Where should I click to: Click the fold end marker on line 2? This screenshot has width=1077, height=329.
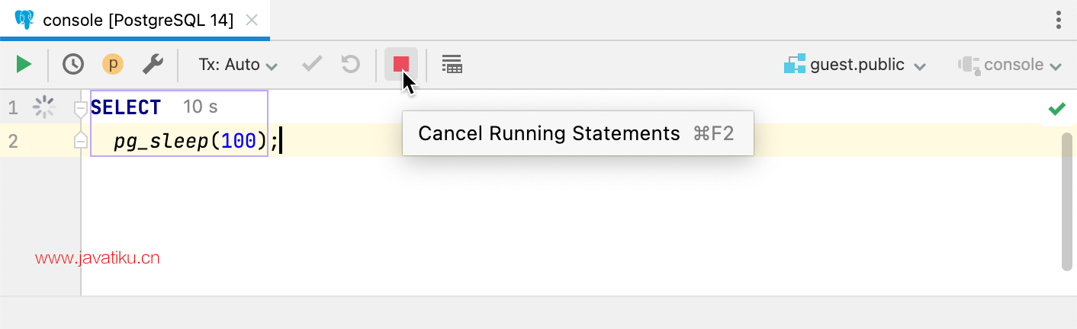point(80,140)
